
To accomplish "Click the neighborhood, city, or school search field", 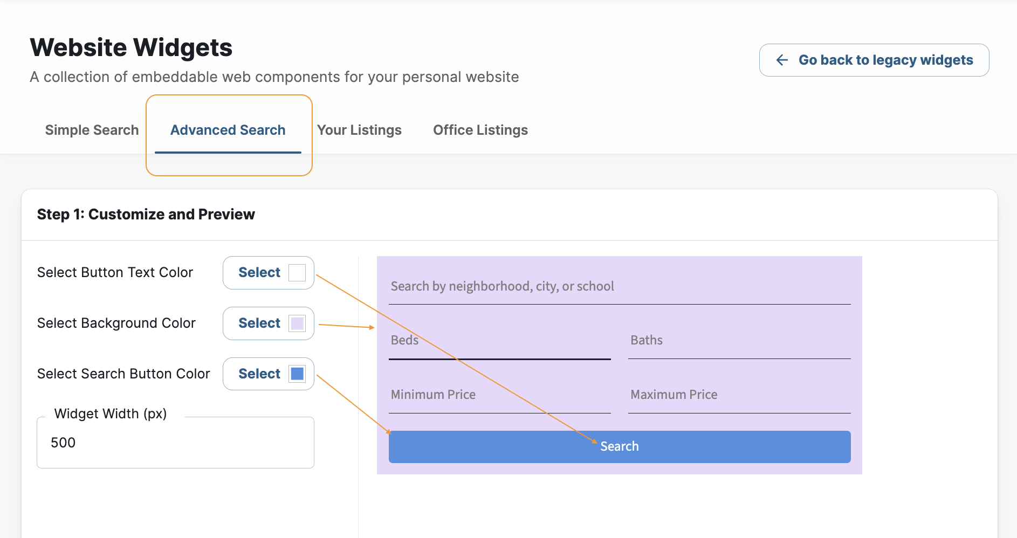I will (620, 287).
